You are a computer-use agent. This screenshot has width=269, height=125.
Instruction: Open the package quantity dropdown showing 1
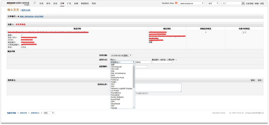pyautogui.click(x=244, y=32)
